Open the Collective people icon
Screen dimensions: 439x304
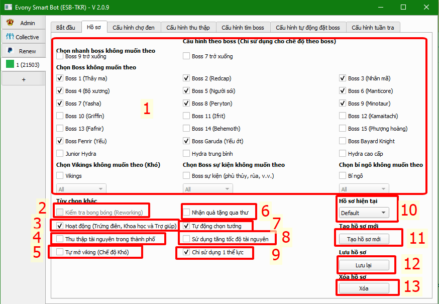10,37
